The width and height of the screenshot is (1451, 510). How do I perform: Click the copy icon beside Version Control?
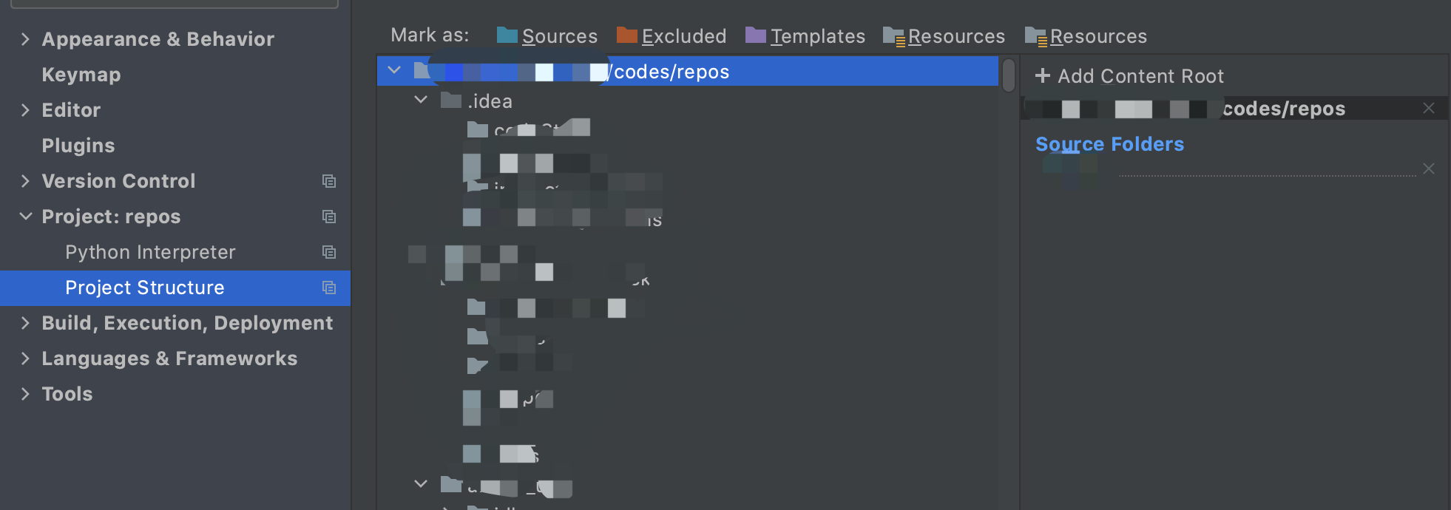pos(330,181)
